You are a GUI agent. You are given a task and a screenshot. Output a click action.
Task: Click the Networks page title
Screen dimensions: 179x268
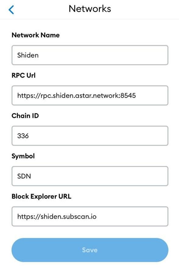(90, 9)
